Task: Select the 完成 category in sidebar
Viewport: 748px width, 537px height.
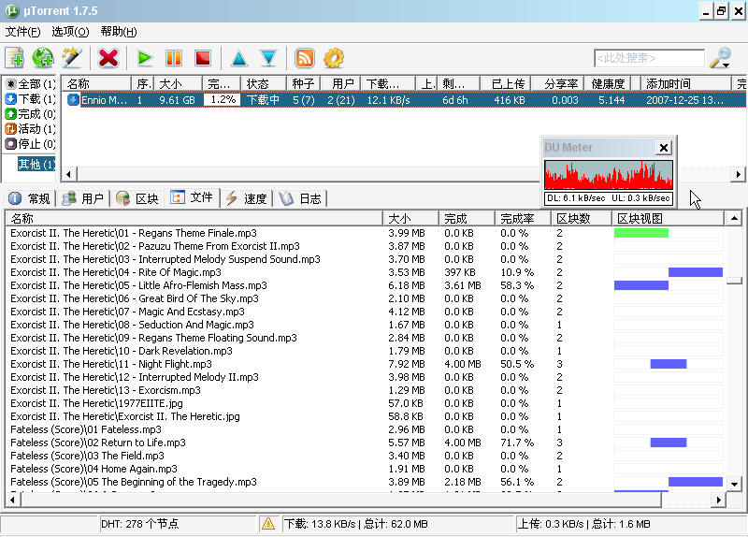Action: coord(31,114)
